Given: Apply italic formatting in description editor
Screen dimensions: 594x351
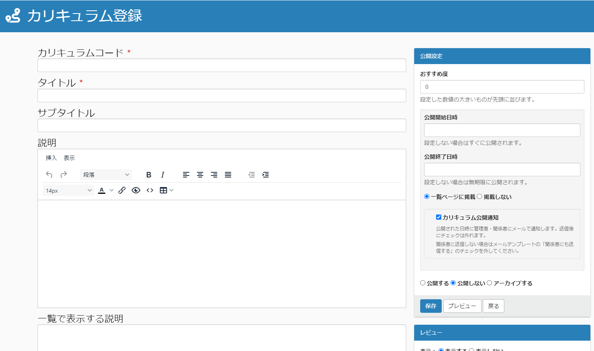Looking at the screenshot, I should point(163,175).
